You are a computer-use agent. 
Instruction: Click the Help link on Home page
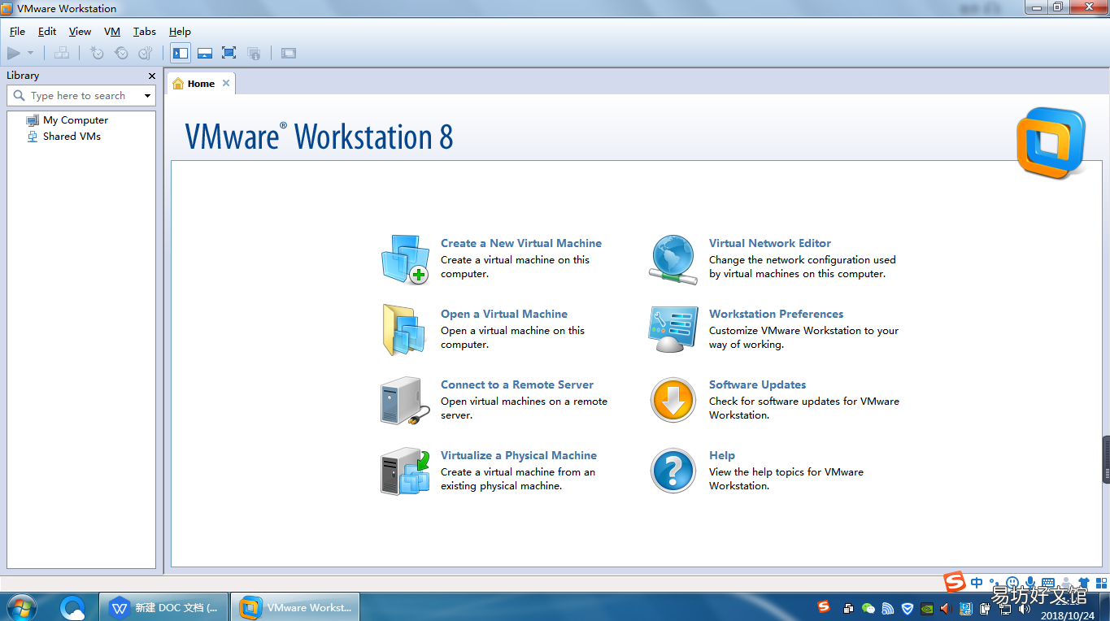(722, 455)
